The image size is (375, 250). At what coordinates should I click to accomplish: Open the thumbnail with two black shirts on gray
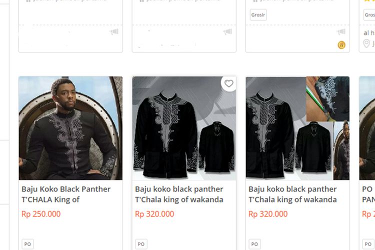pos(184,128)
